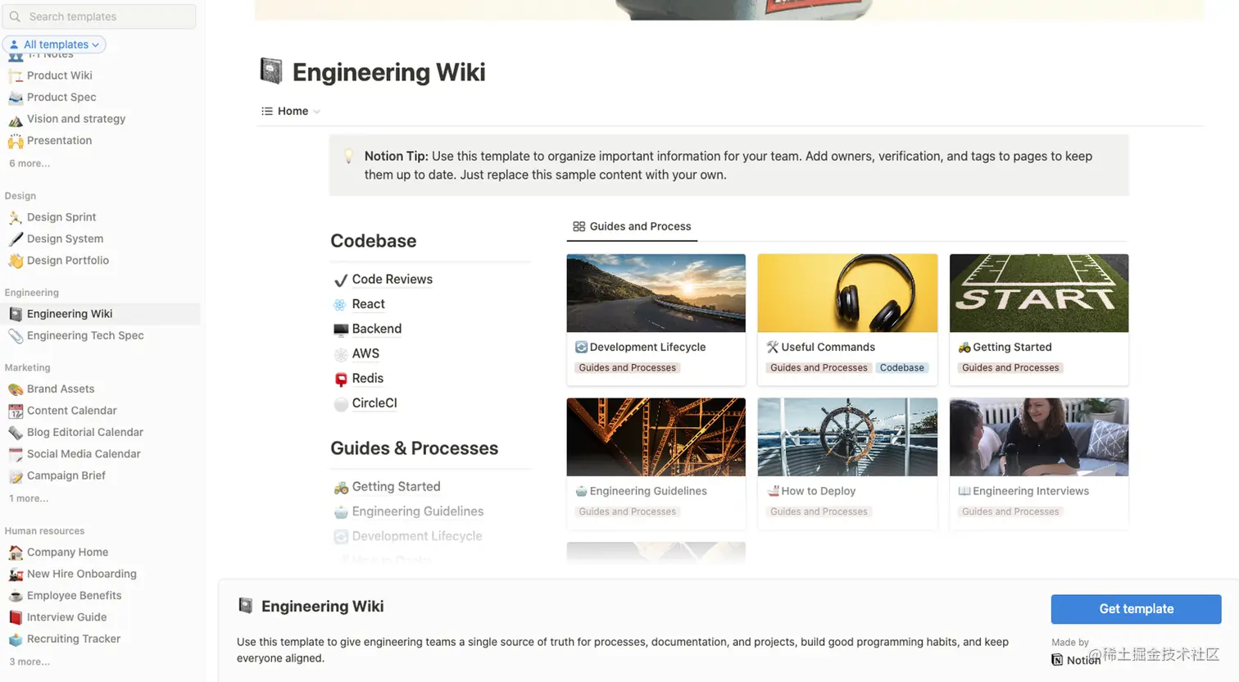
Task: Click the Engineering Tech Spec paperclip icon
Action: coord(16,335)
